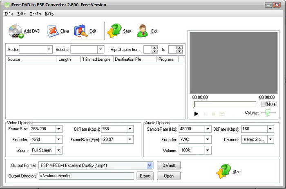Image resolution: width=286 pixels, height=189 pixels.
Task: Play the preview video
Action: [x=196, y=114]
